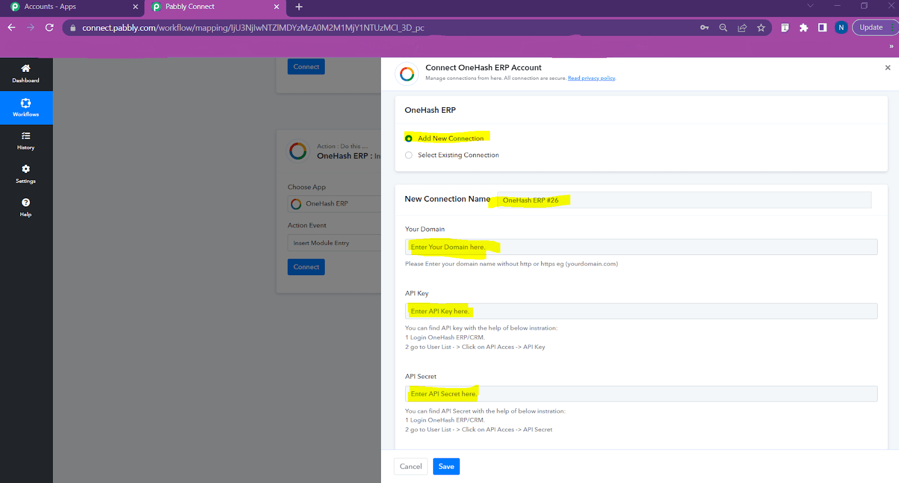
Task: Click the zoom magnifier icon in address bar
Action: (x=723, y=28)
